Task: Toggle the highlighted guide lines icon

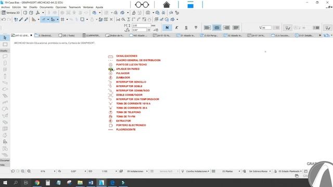Action: click(x=44, y=20)
